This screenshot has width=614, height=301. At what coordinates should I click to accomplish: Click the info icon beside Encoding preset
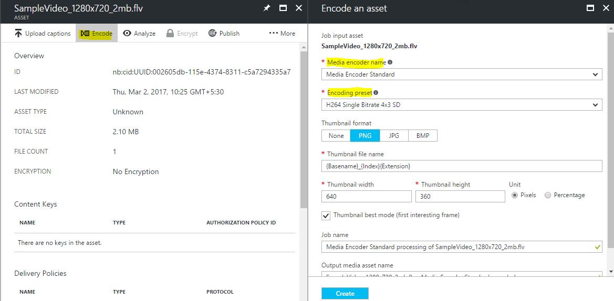tap(376, 93)
